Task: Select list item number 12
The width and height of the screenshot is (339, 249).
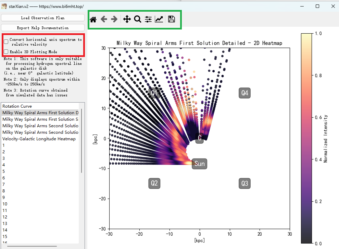Action: click(4, 217)
